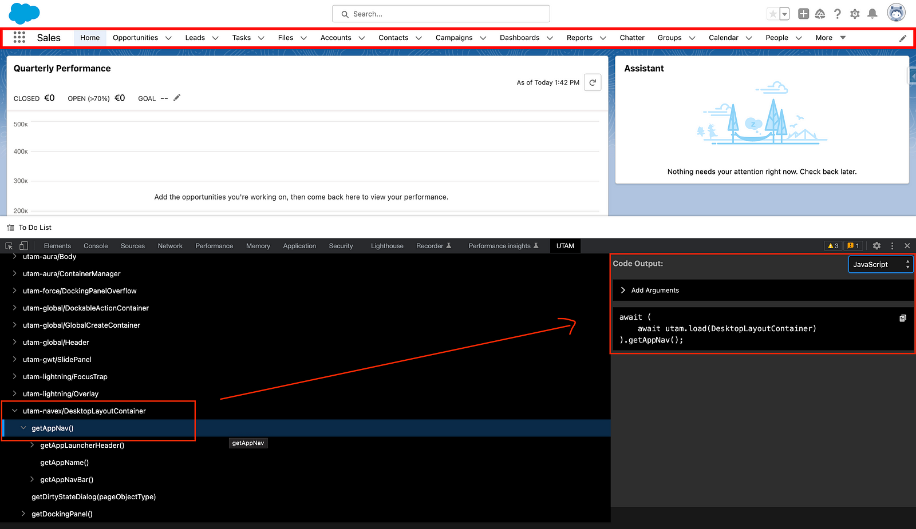Open the Help question mark icon
This screenshot has width=916, height=529.
tap(838, 14)
